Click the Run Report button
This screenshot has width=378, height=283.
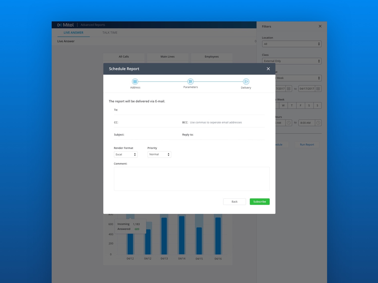point(307,145)
